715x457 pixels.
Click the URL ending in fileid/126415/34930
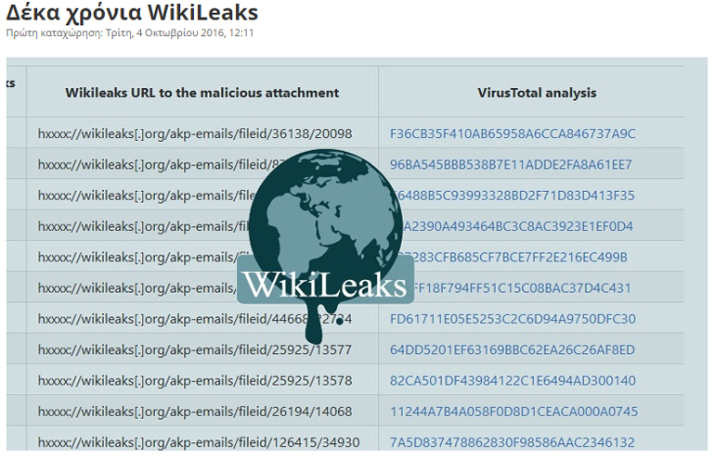tap(199, 442)
